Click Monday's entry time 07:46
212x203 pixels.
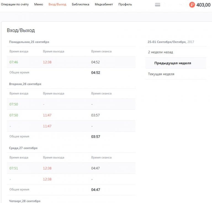click(x=14, y=62)
